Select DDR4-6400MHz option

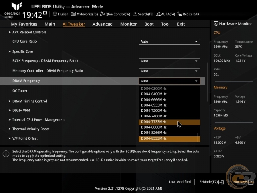[169, 94]
